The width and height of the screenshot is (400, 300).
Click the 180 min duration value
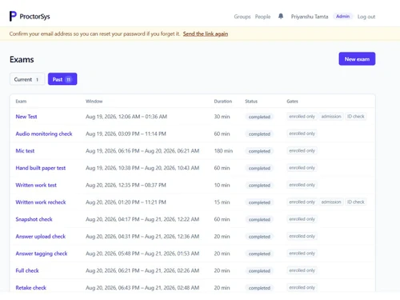pyautogui.click(x=223, y=151)
